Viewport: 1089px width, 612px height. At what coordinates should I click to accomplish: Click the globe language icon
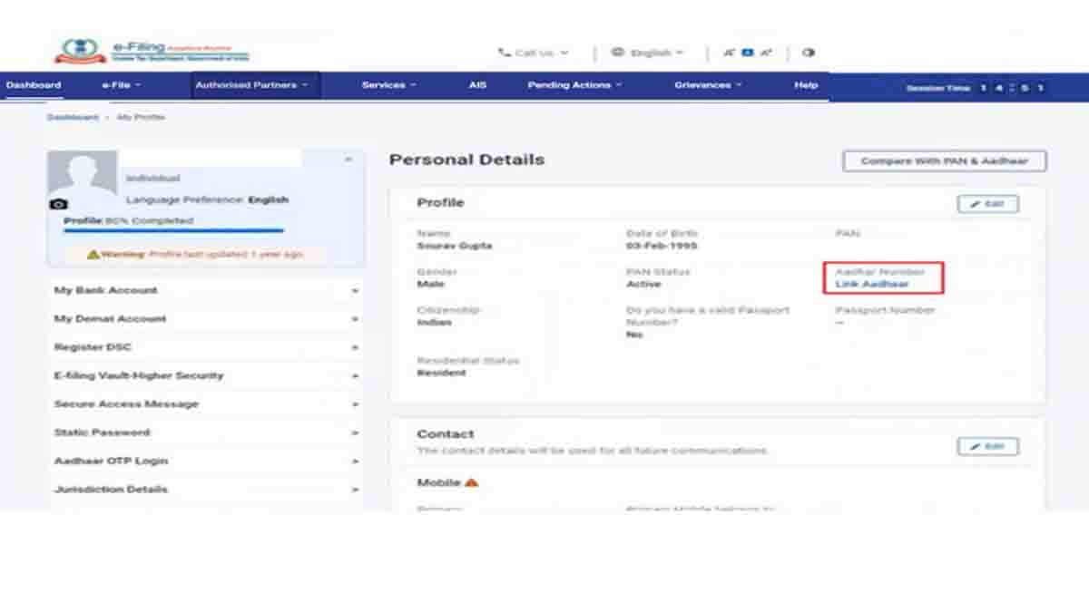click(618, 53)
